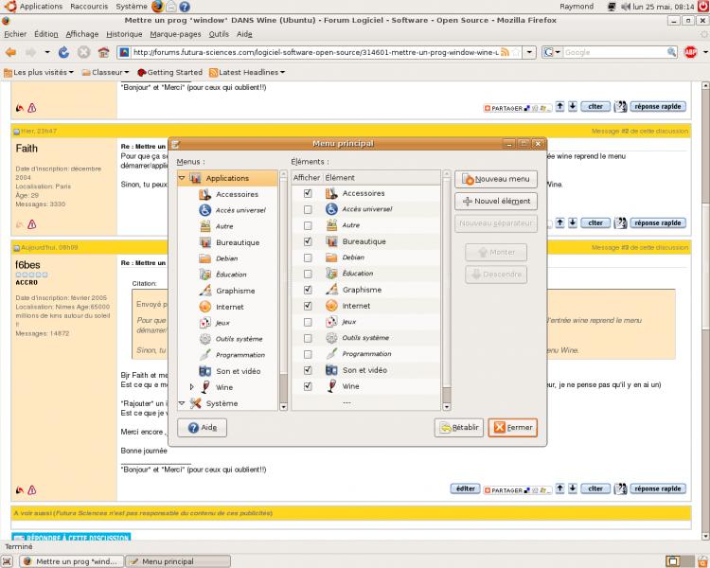Open mail icon in the top panel

(171, 7)
